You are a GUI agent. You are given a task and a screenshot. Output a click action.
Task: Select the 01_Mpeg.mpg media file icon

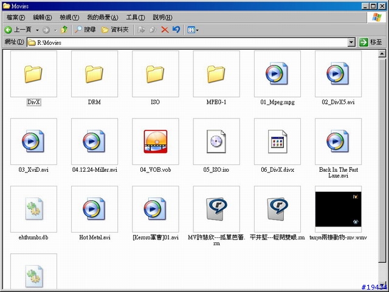click(x=277, y=74)
